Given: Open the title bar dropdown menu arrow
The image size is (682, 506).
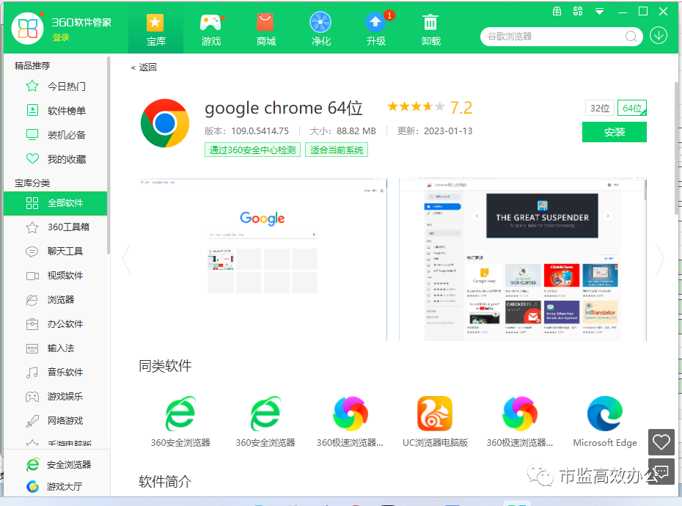Looking at the screenshot, I should pos(599,12).
